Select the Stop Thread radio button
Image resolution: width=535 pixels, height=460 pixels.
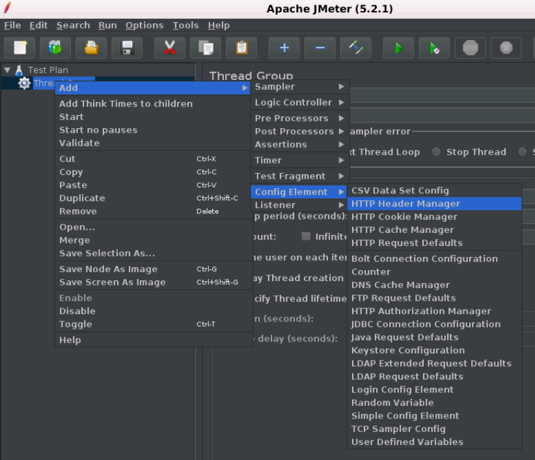point(436,152)
